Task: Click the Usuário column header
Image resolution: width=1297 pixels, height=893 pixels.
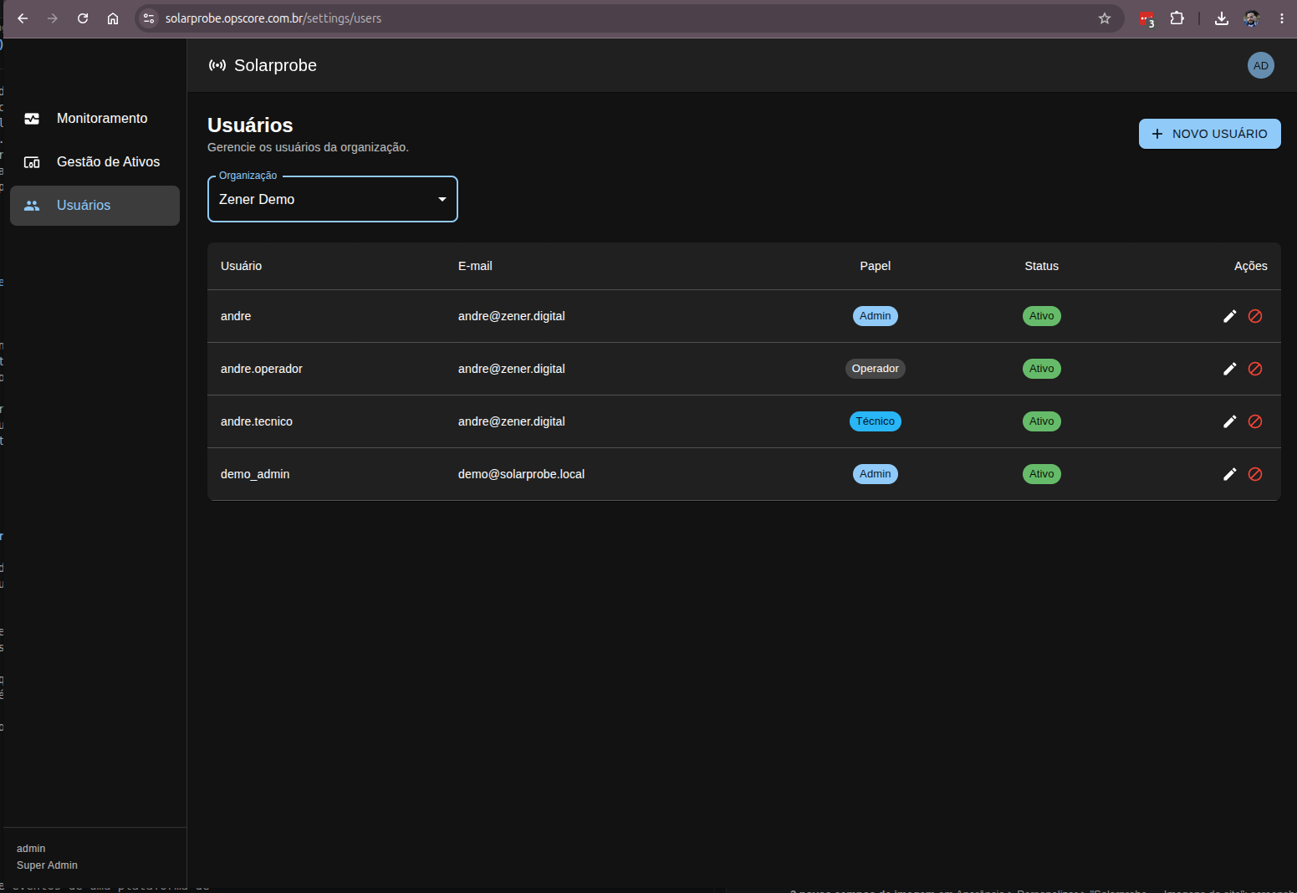Action: pos(241,266)
